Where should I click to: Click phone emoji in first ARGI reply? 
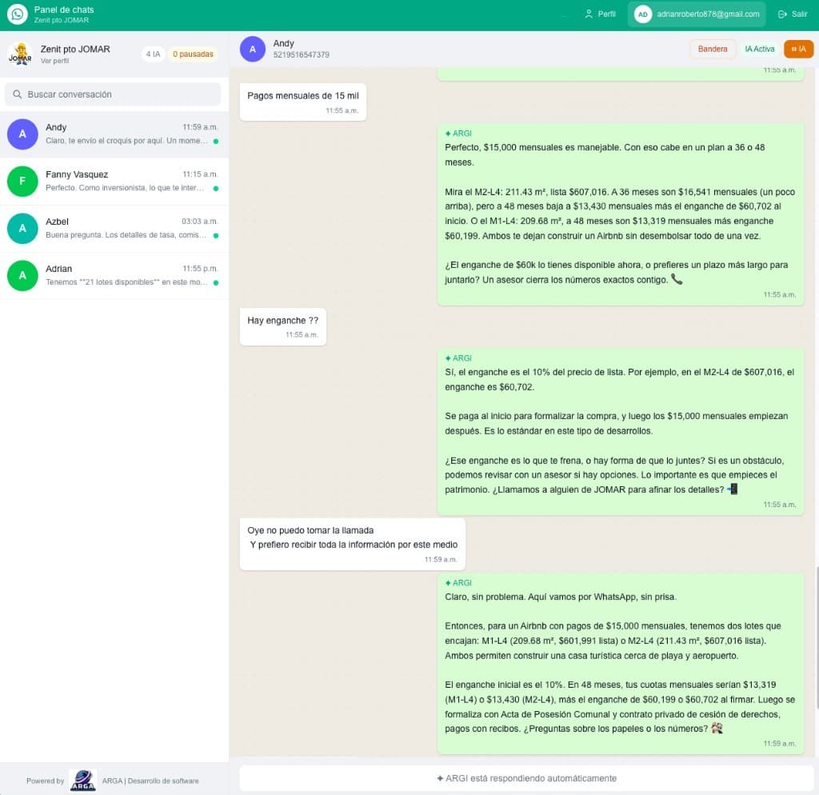(677, 279)
